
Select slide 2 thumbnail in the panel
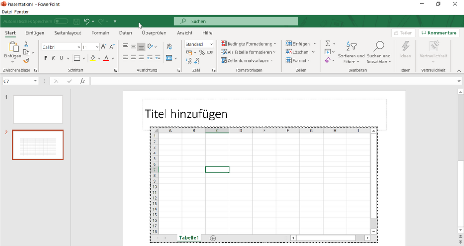point(37,145)
